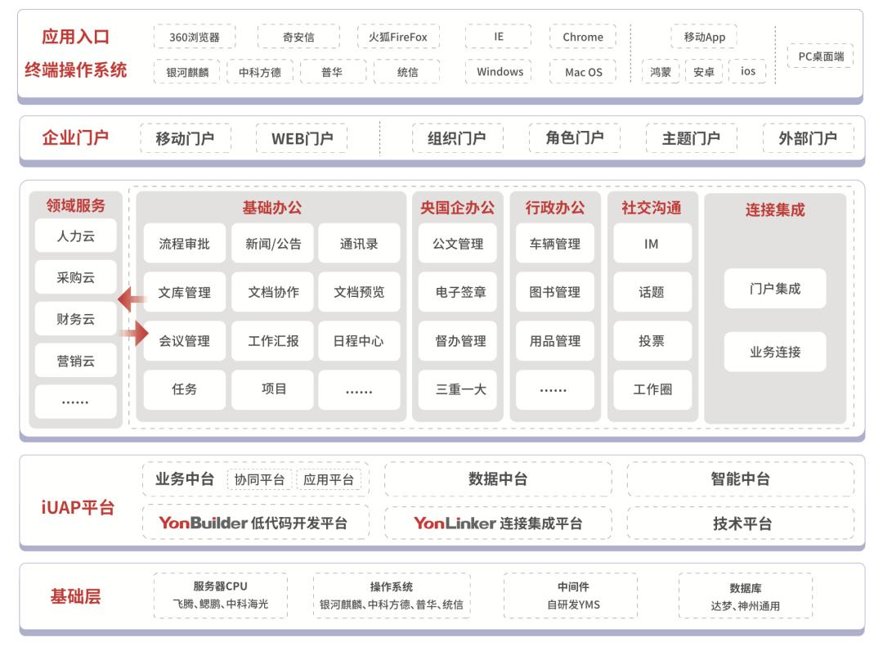Select the 流程审批 module
The width and height of the screenshot is (883, 647).
182,242
